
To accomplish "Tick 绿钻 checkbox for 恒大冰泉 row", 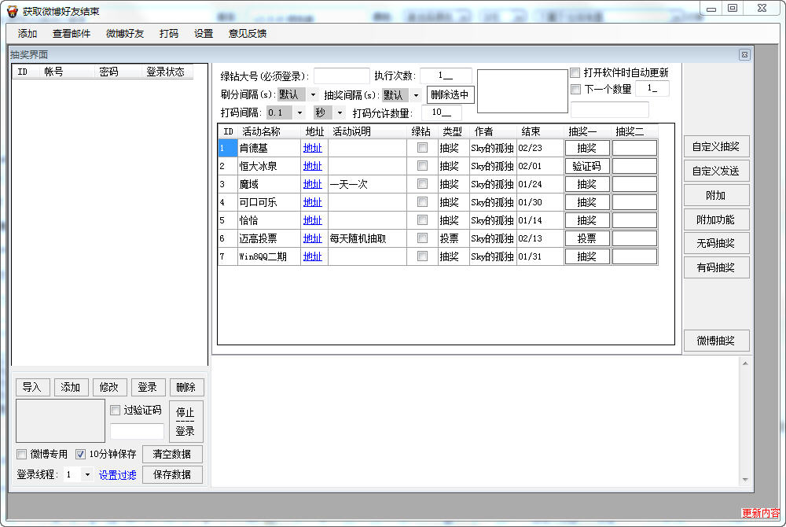I will click(423, 165).
